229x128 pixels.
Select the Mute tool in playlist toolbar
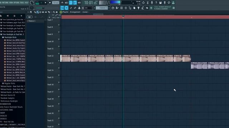tap(43, 12)
